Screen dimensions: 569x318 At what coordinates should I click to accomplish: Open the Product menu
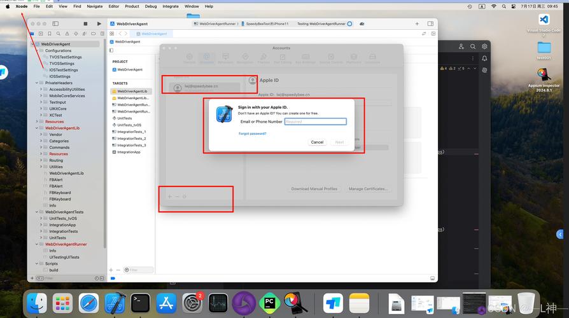click(132, 6)
